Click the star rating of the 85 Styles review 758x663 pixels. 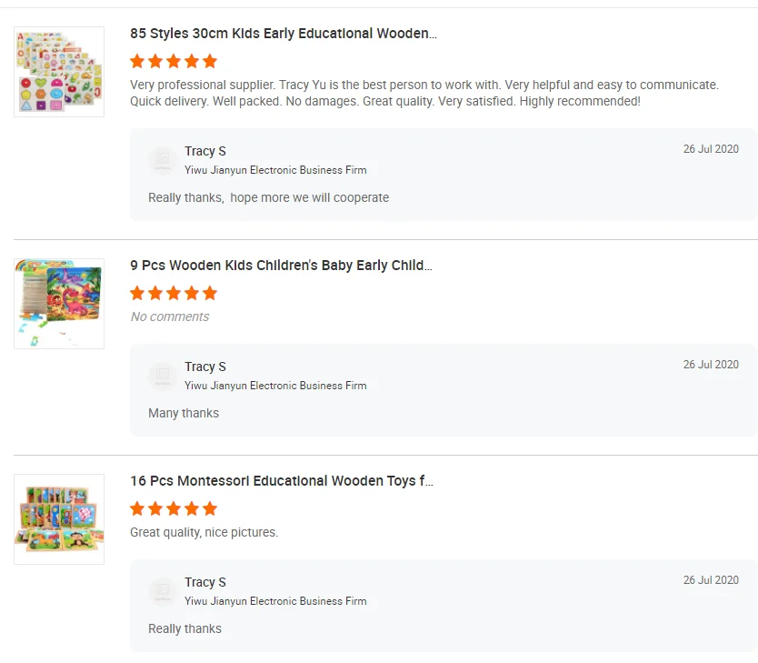[x=174, y=61]
